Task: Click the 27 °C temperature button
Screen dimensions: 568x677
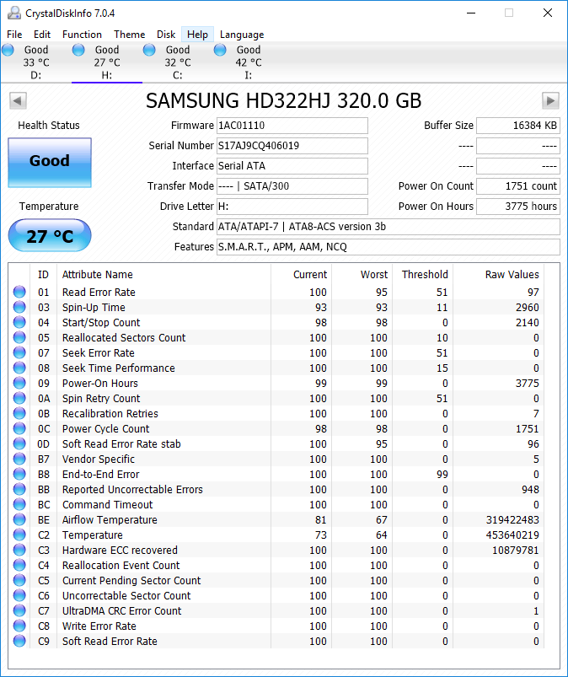Action: (50, 235)
